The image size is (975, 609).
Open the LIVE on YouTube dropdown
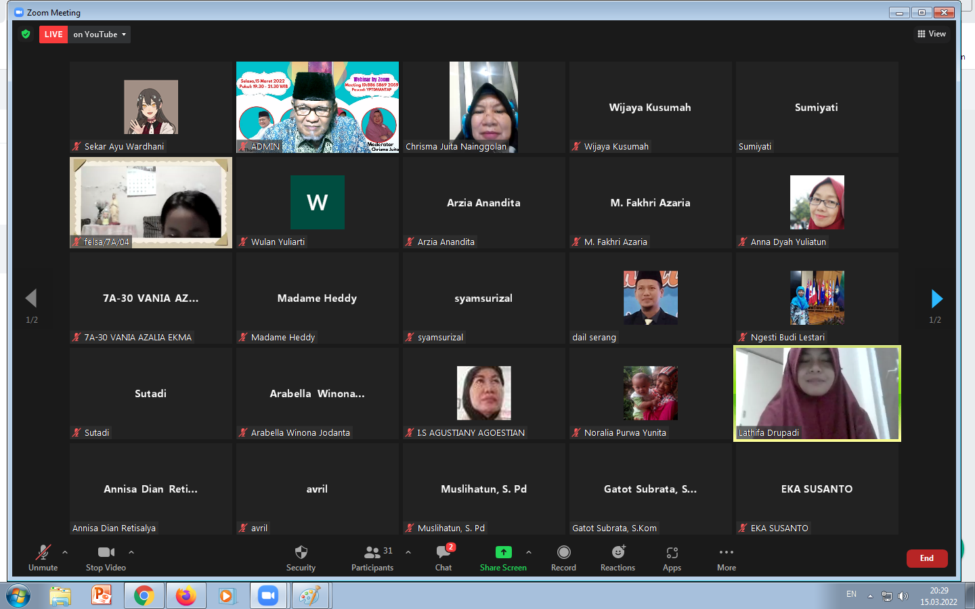(100, 35)
